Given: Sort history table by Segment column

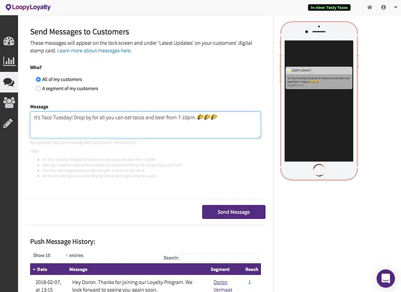Looking at the screenshot, I should pyautogui.click(x=220, y=269).
